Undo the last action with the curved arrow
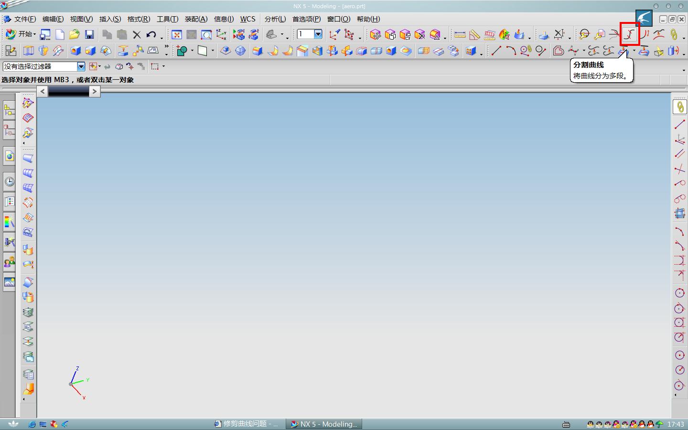 click(151, 34)
